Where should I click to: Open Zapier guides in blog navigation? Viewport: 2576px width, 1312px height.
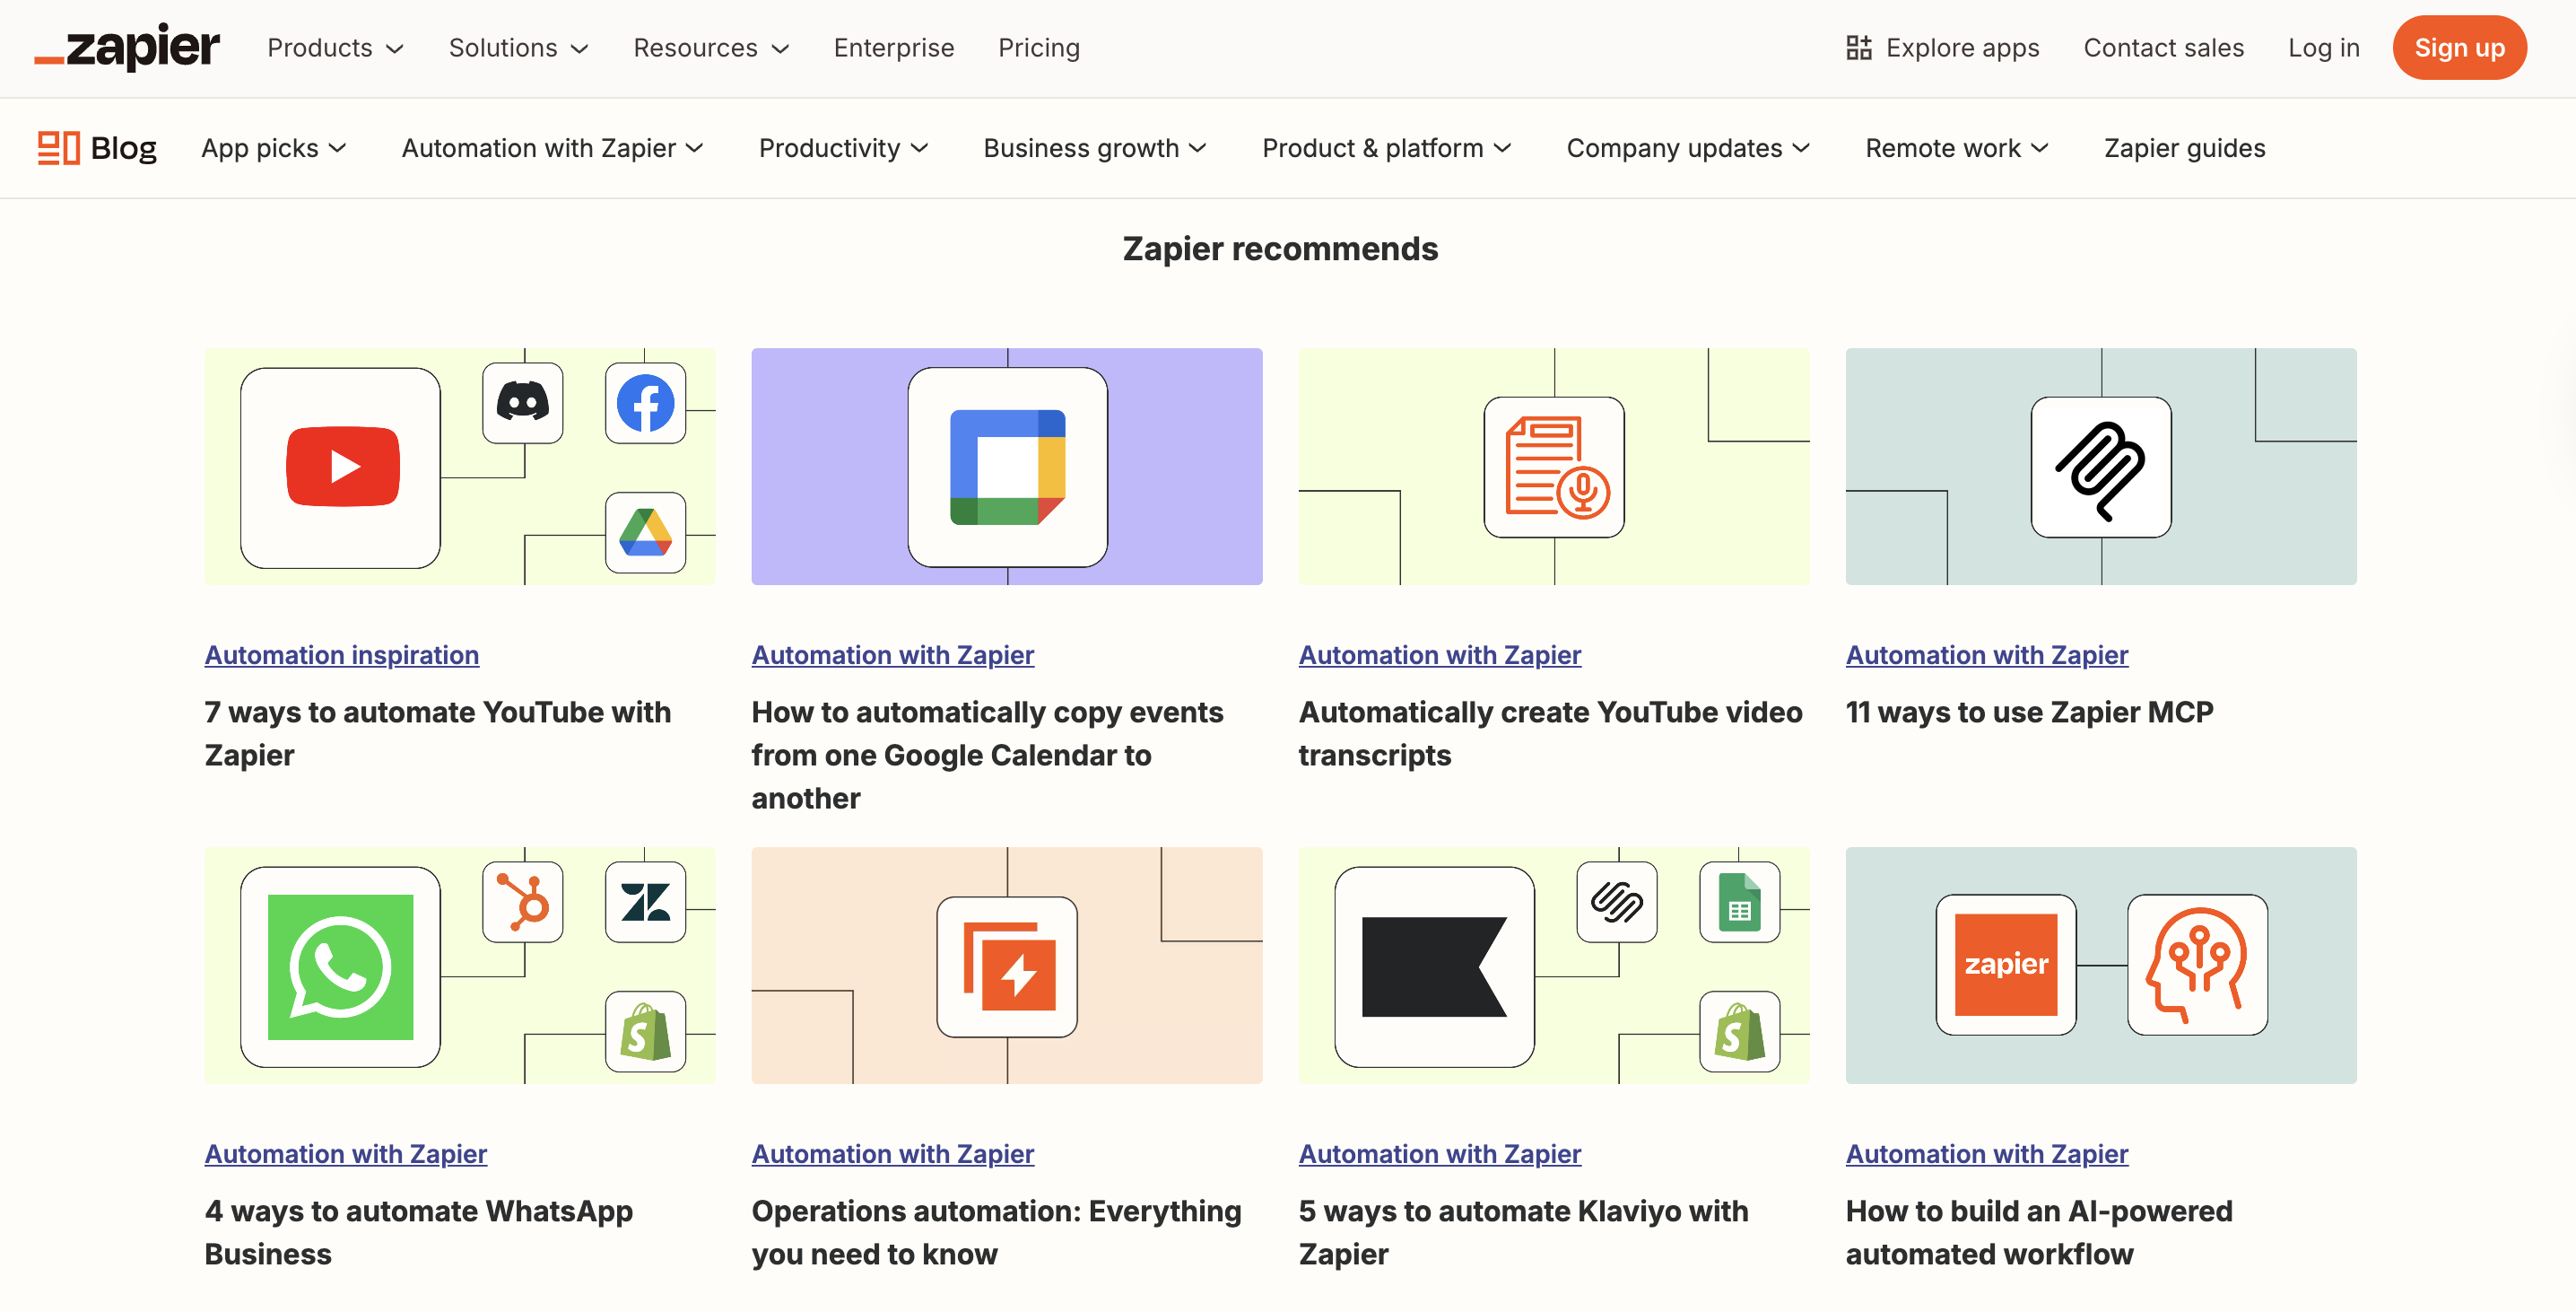[x=2184, y=148]
